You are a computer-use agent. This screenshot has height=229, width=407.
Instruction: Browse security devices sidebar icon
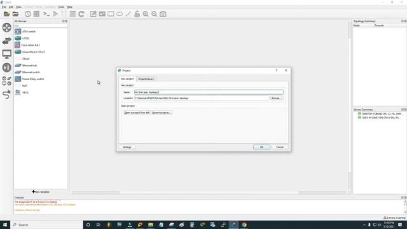click(x=7, y=67)
